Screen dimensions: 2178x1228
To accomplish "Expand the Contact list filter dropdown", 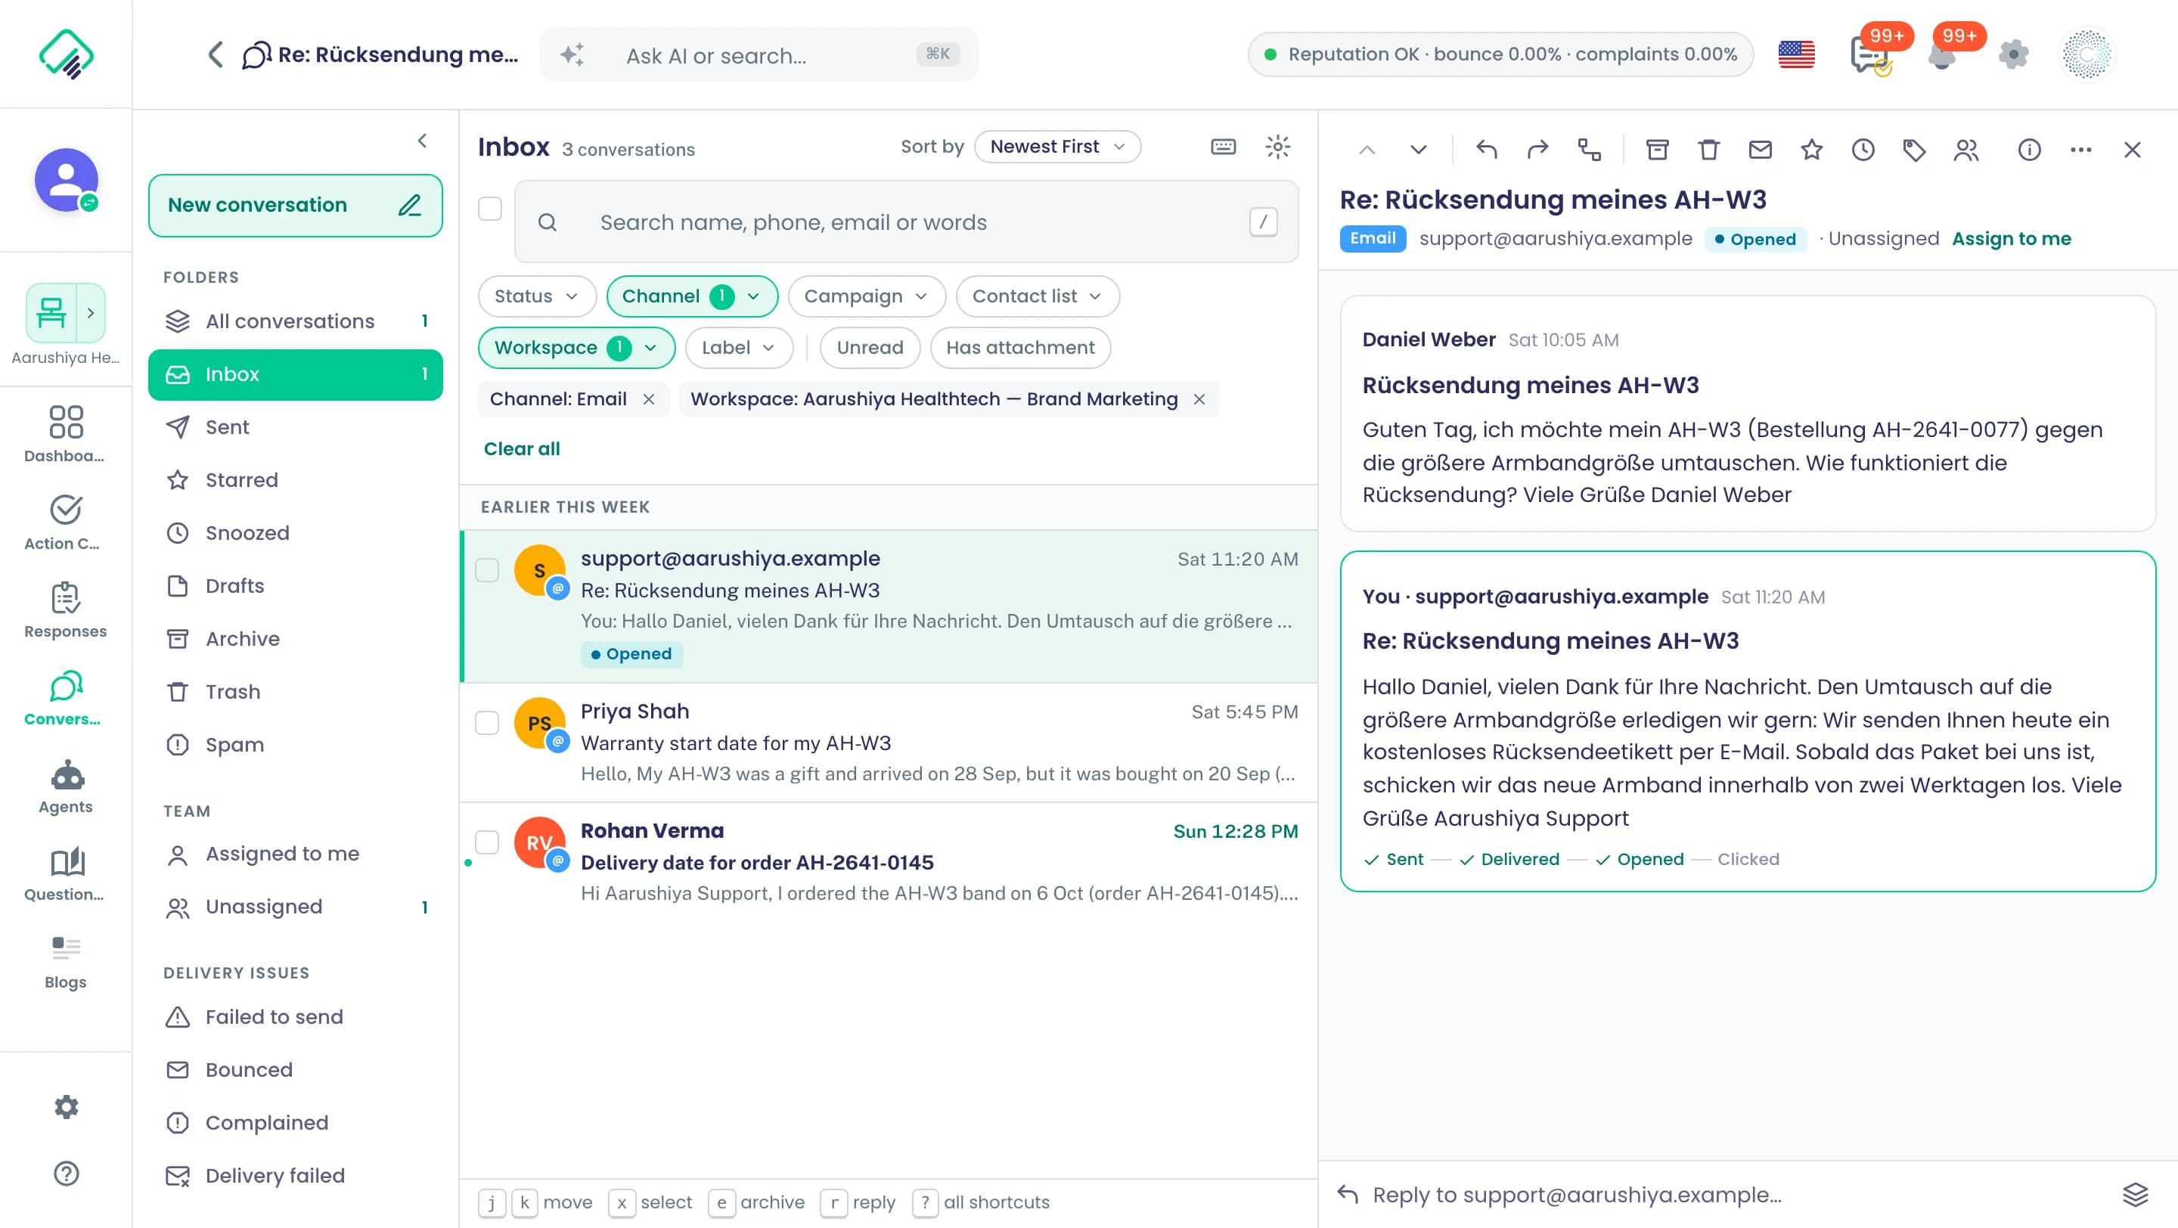I will [x=1038, y=296].
